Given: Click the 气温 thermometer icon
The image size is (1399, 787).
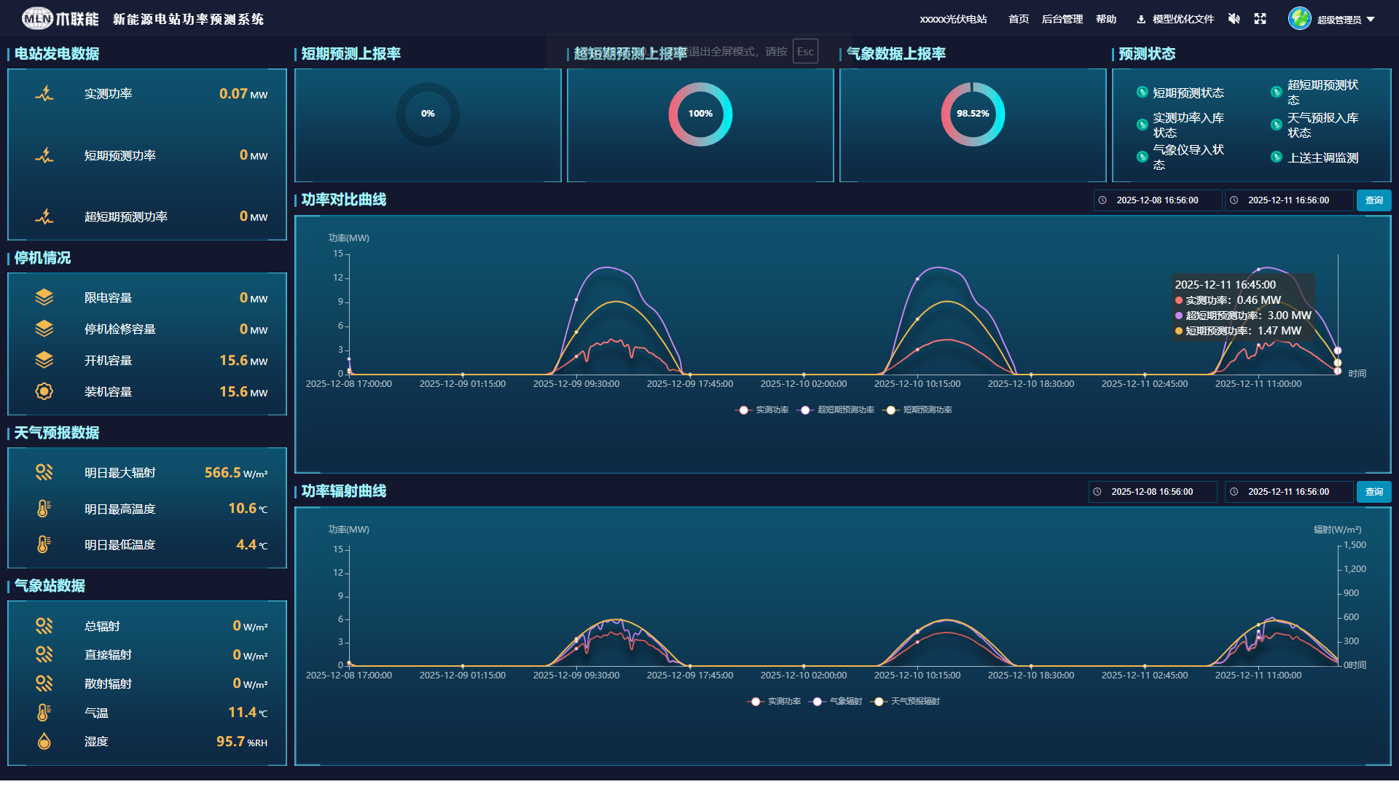Looking at the screenshot, I should [44, 713].
